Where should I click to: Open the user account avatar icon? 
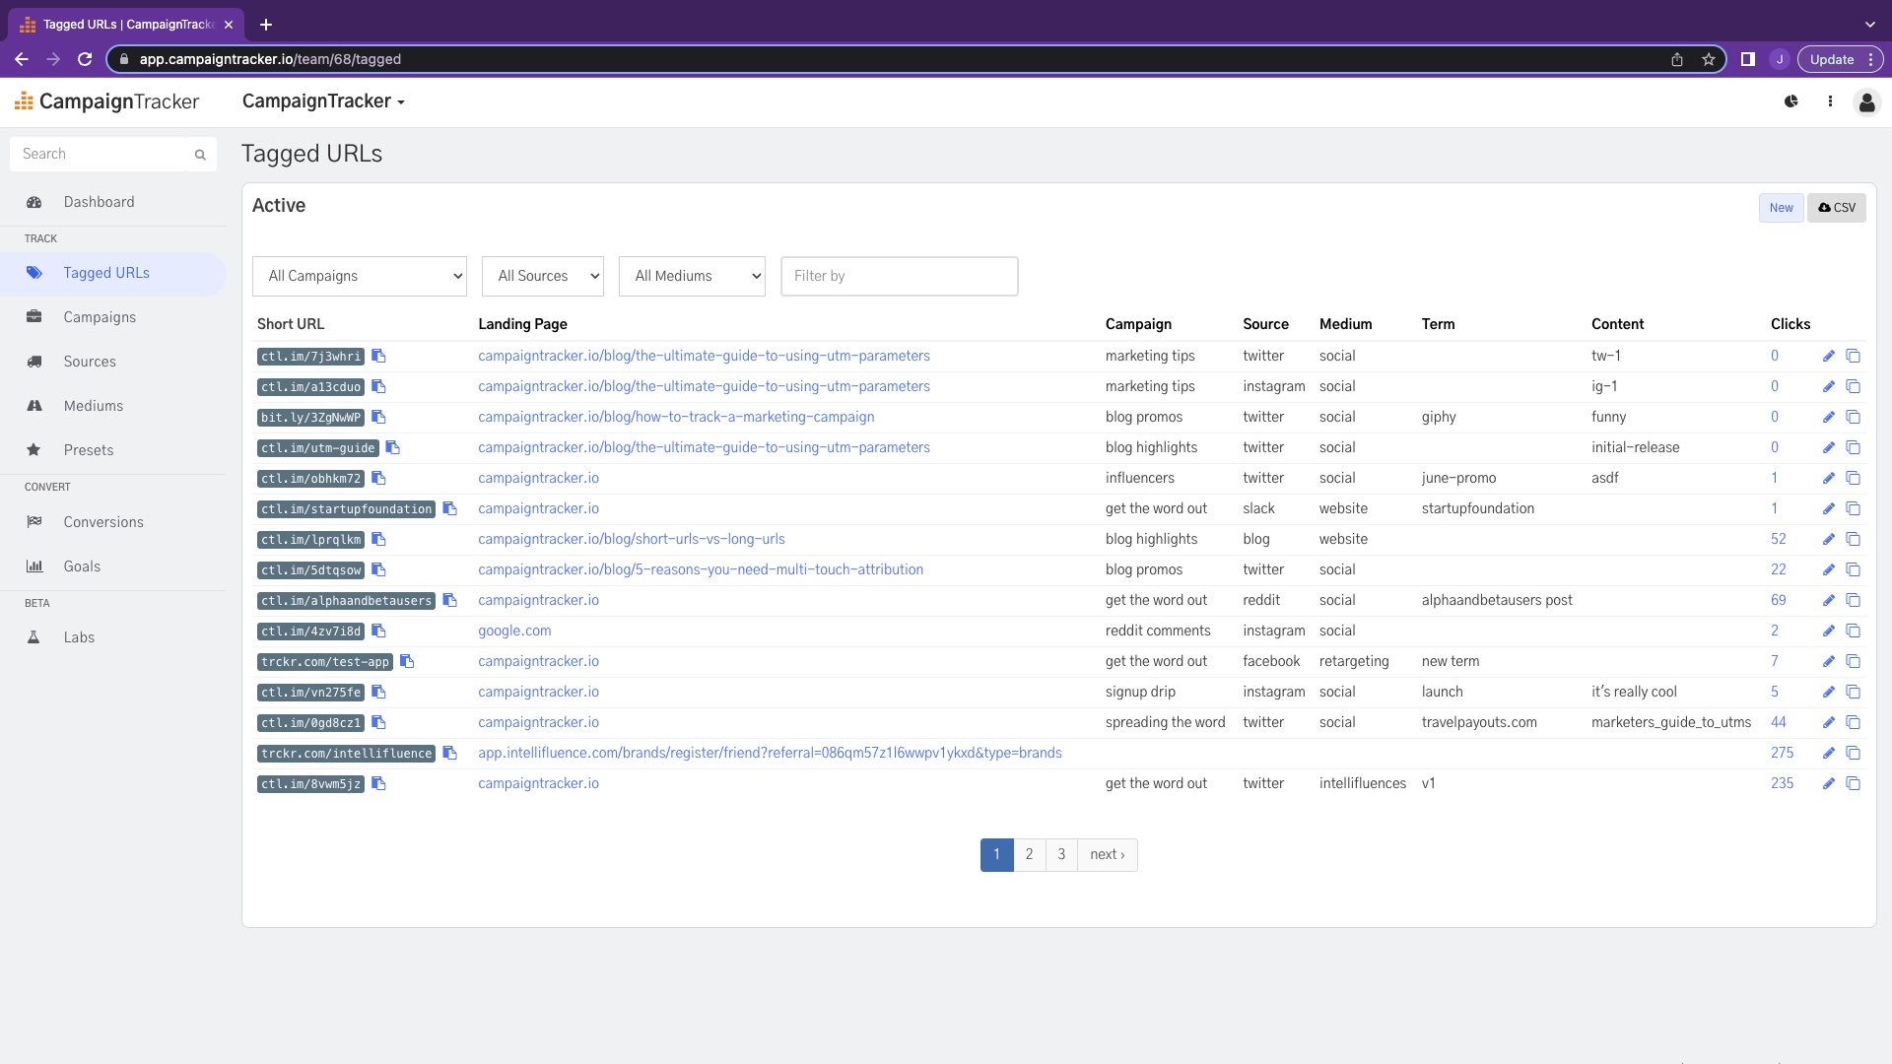point(1865,101)
